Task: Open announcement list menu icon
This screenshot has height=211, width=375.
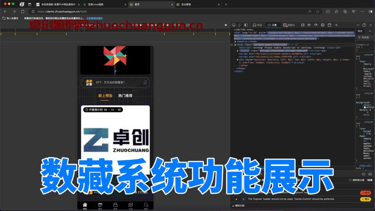Action: coord(145,82)
